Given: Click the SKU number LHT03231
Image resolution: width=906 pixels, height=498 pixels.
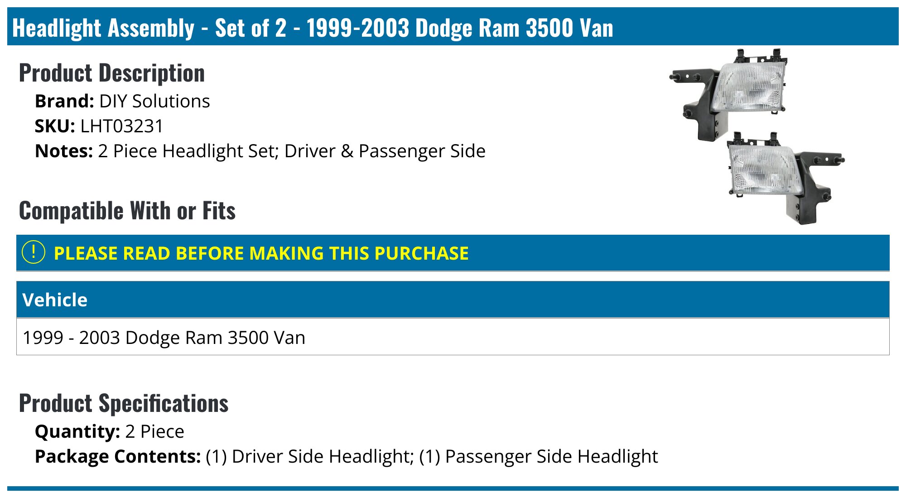Looking at the screenshot, I should (x=122, y=126).
